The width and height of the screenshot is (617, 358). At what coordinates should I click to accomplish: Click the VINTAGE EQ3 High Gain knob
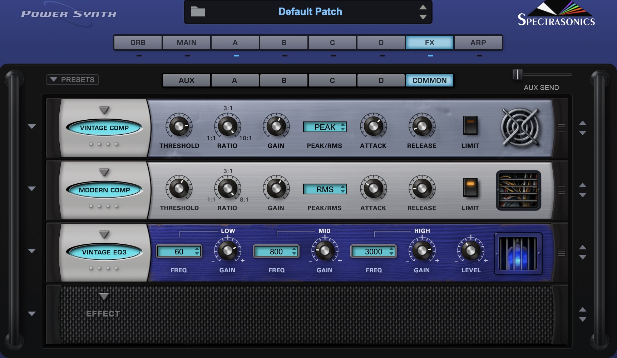point(422,250)
